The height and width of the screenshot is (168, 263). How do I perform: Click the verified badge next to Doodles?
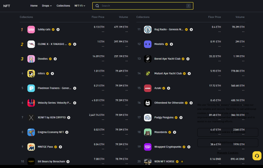click(50, 59)
